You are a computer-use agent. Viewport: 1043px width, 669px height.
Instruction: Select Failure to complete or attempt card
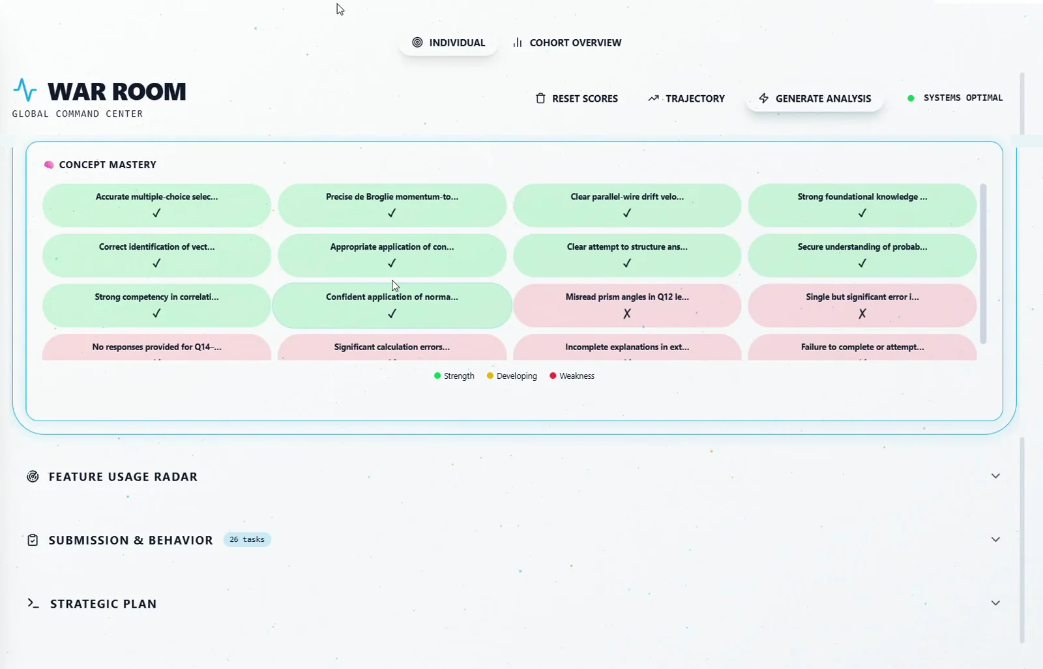862,347
